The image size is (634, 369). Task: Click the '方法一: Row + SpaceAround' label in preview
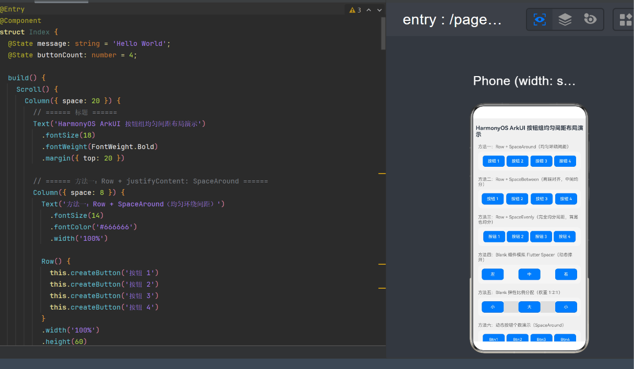click(523, 147)
